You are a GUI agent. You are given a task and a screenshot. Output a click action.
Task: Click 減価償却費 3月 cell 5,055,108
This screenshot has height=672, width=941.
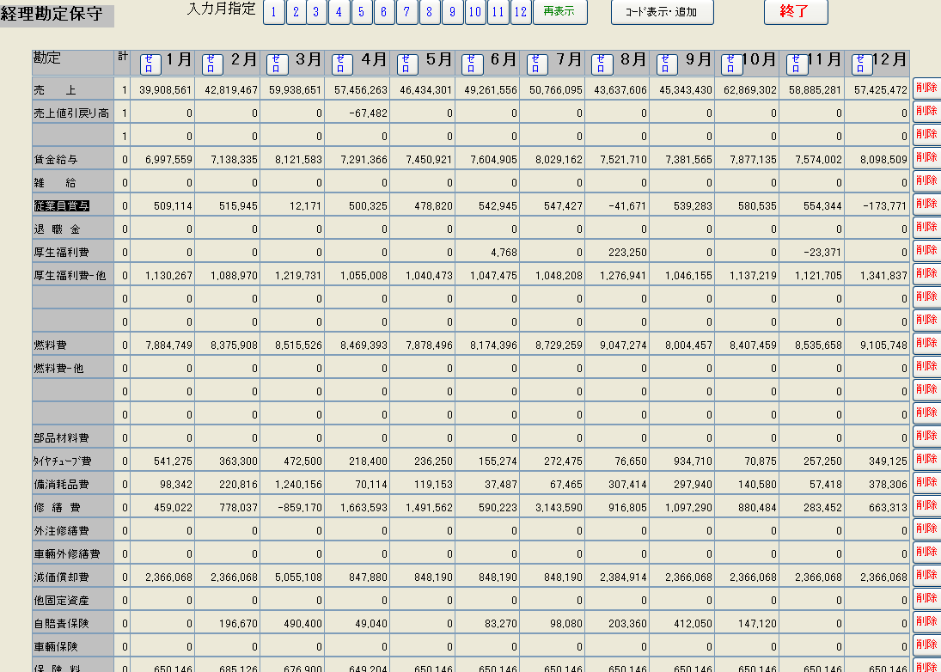294,577
